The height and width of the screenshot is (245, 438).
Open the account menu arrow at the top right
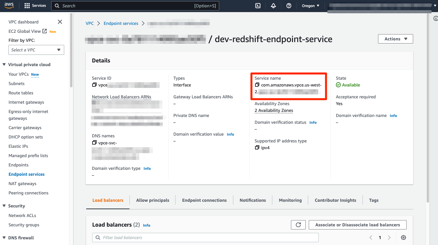click(x=435, y=6)
